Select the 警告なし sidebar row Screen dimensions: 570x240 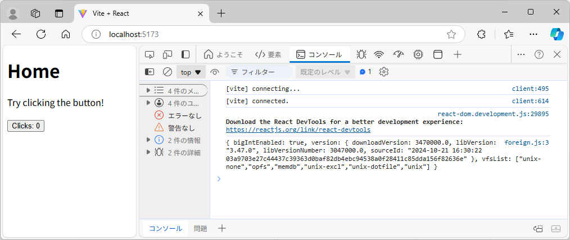coord(173,128)
